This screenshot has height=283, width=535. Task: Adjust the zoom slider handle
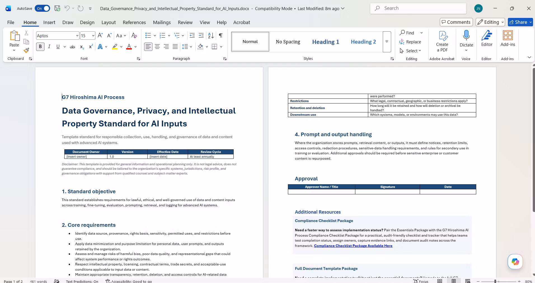click(495, 281)
